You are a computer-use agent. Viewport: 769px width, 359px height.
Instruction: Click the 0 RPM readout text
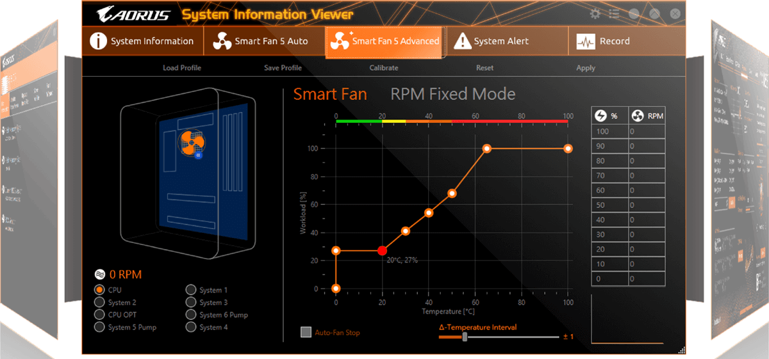click(x=126, y=275)
